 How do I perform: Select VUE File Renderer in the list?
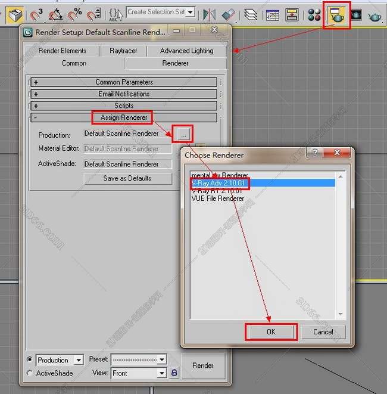click(x=218, y=198)
